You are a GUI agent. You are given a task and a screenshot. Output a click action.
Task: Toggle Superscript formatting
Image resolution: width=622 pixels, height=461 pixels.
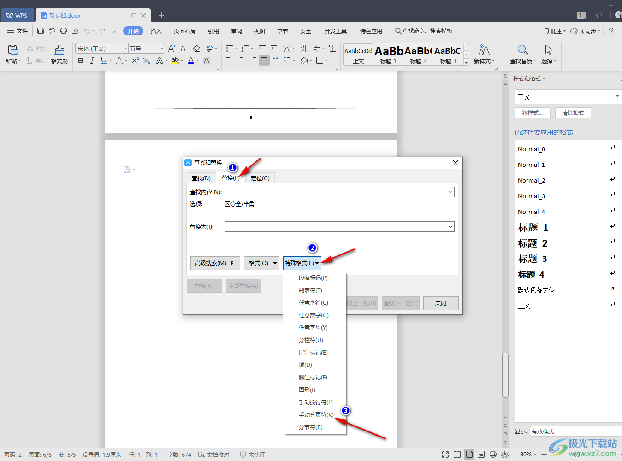[x=135, y=60]
